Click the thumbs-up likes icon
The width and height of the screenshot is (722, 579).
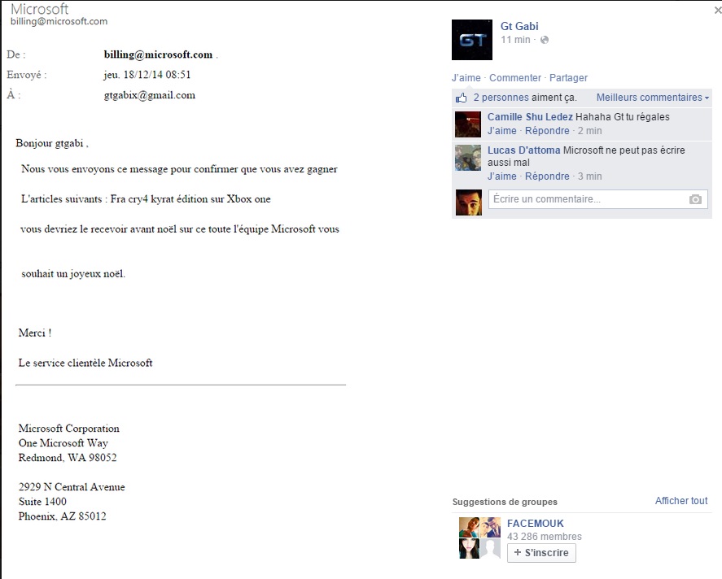pos(461,98)
